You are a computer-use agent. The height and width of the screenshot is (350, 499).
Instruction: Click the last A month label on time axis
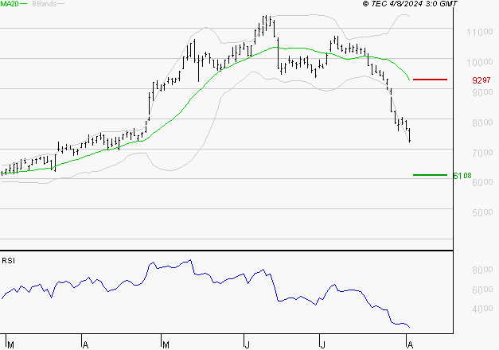pyautogui.click(x=410, y=345)
